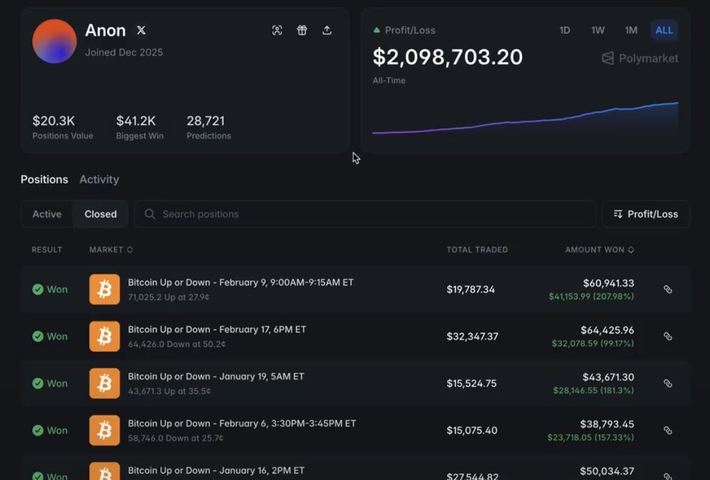
Task: Open Bitcoin Up or Down February 6 market
Action: (x=242, y=424)
